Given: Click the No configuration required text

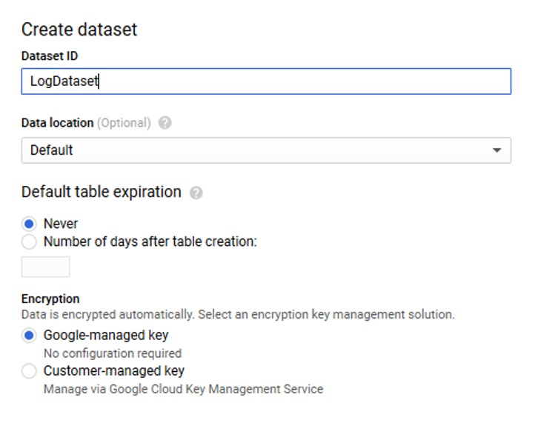Looking at the screenshot, I should [x=113, y=353].
